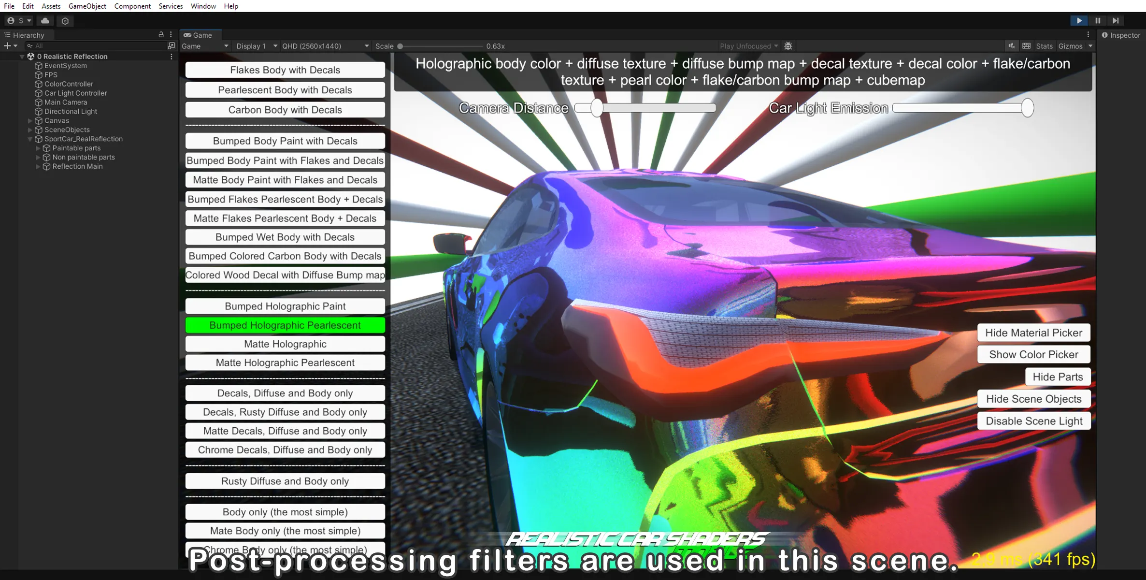This screenshot has height=580, width=1146.
Task: Open the frame debugger bug icon
Action: 788,46
